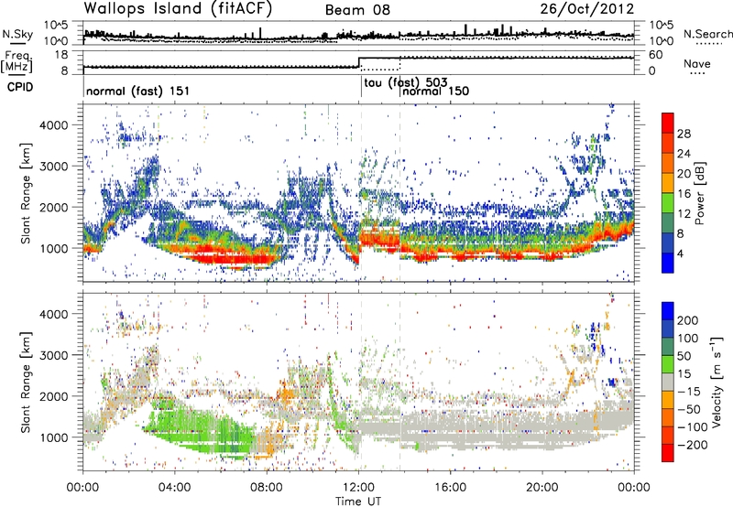Click the '1000' tick on the Velocity panel axis

[53, 437]
